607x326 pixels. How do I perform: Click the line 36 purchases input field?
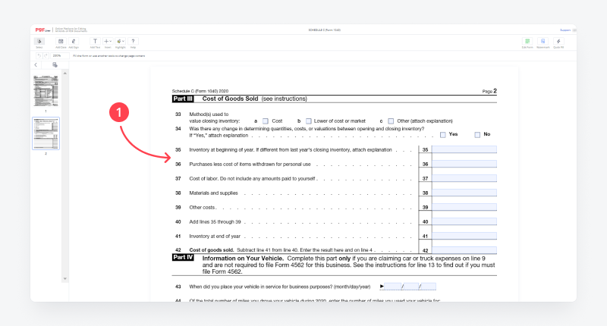[x=464, y=164]
